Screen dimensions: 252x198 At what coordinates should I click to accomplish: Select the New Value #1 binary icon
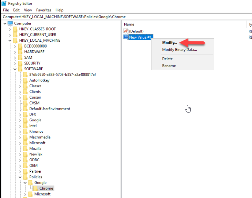pos(126,37)
